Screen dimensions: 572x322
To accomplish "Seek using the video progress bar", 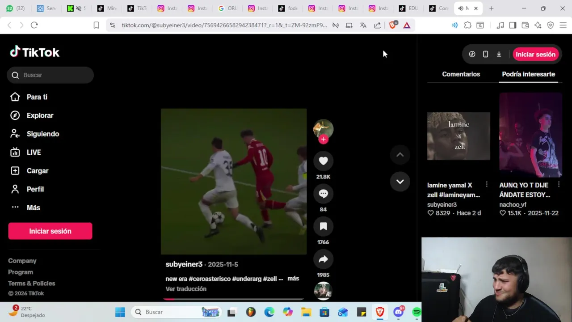I will [x=234, y=299].
